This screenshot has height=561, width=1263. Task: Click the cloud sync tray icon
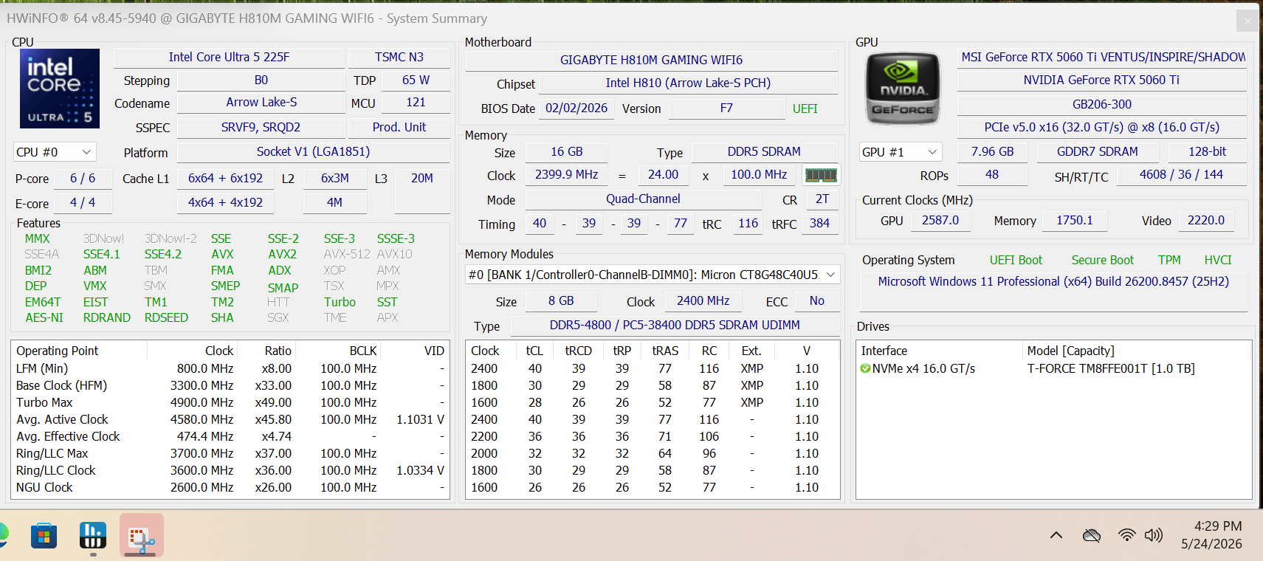(x=1092, y=536)
